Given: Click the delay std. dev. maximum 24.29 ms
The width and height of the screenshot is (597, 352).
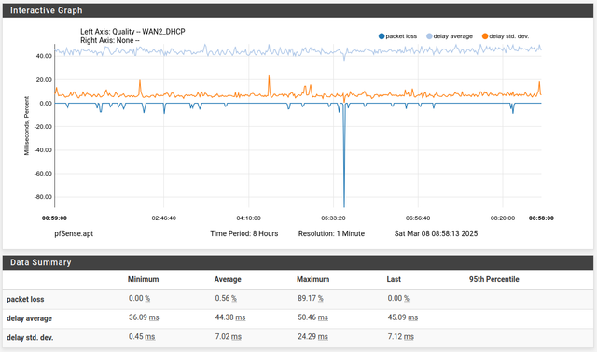Looking at the screenshot, I should tap(312, 337).
